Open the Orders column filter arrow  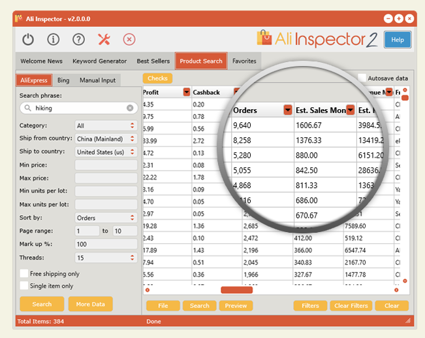pyautogui.click(x=288, y=110)
